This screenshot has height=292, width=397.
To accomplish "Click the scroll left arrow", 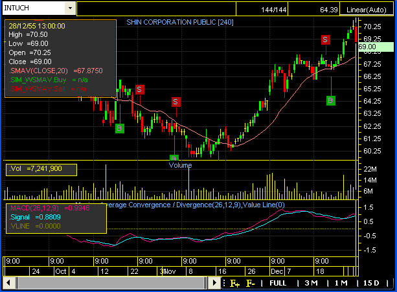I will (8, 283).
